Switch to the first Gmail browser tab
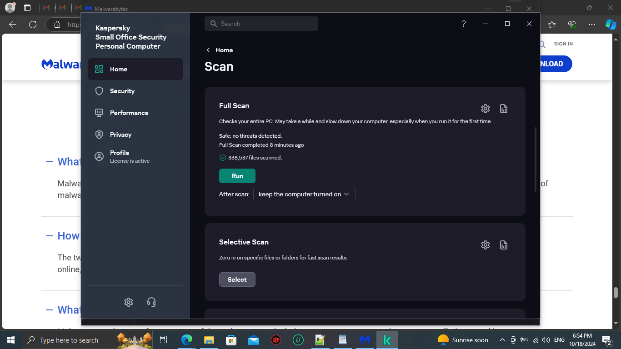621x349 pixels. (x=45, y=8)
